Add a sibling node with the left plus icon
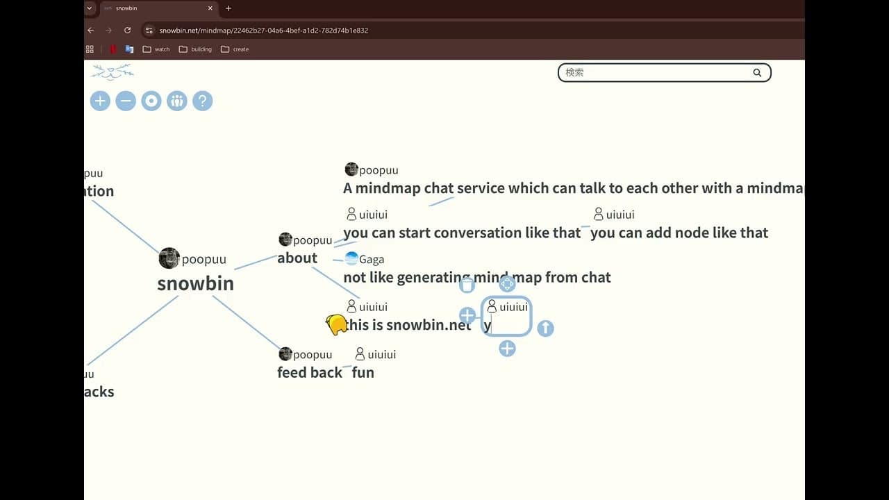 click(x=467, y=315)
